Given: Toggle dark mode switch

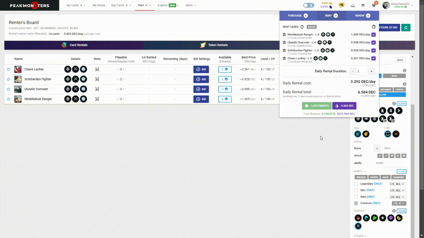Looking at the screenshot, I should [x=308, y=5].
